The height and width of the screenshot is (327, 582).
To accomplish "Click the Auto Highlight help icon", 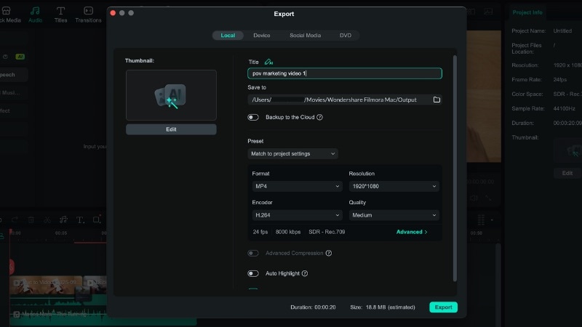I will point(305,274).
